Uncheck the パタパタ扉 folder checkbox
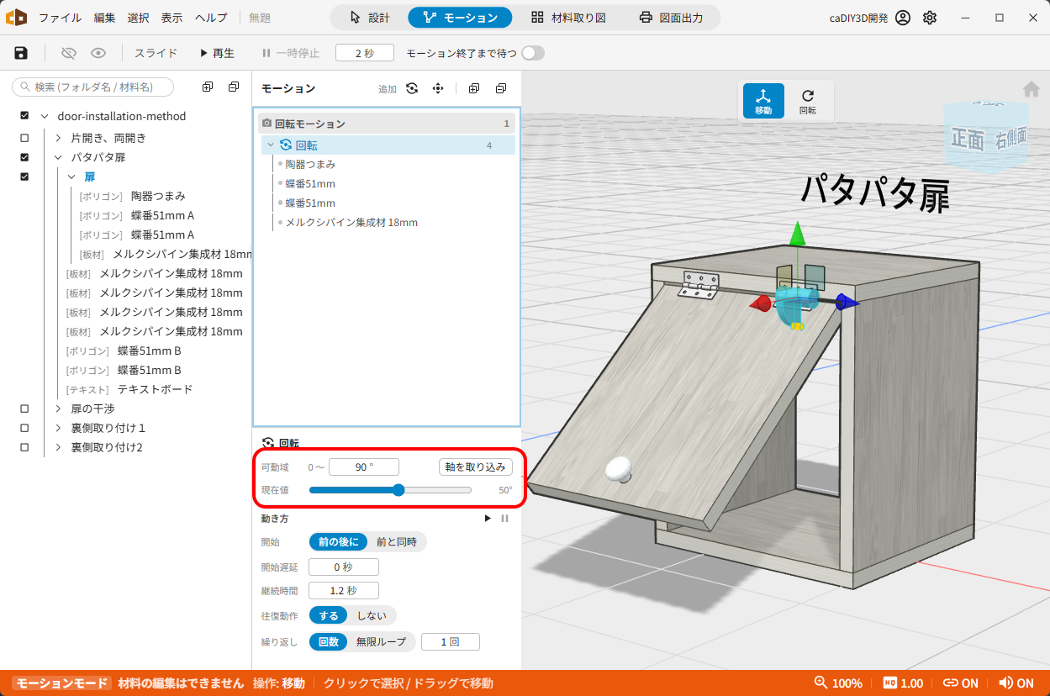The width and height of the screenshot is (1050, 696). pyautogui.click(x=24, y=157)
